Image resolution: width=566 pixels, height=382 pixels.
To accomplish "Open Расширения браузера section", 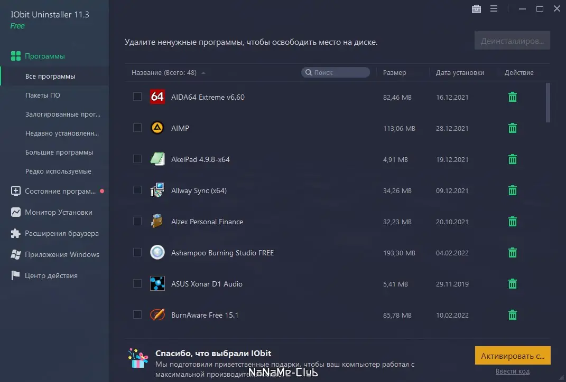I will point(54,233).
